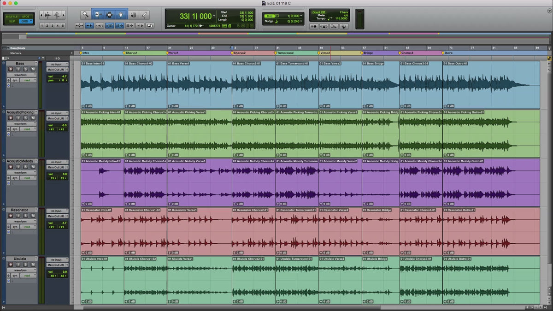Activate the Scrubber speaker tool
This screenshot has height=311, width=553.
[133, 15]
